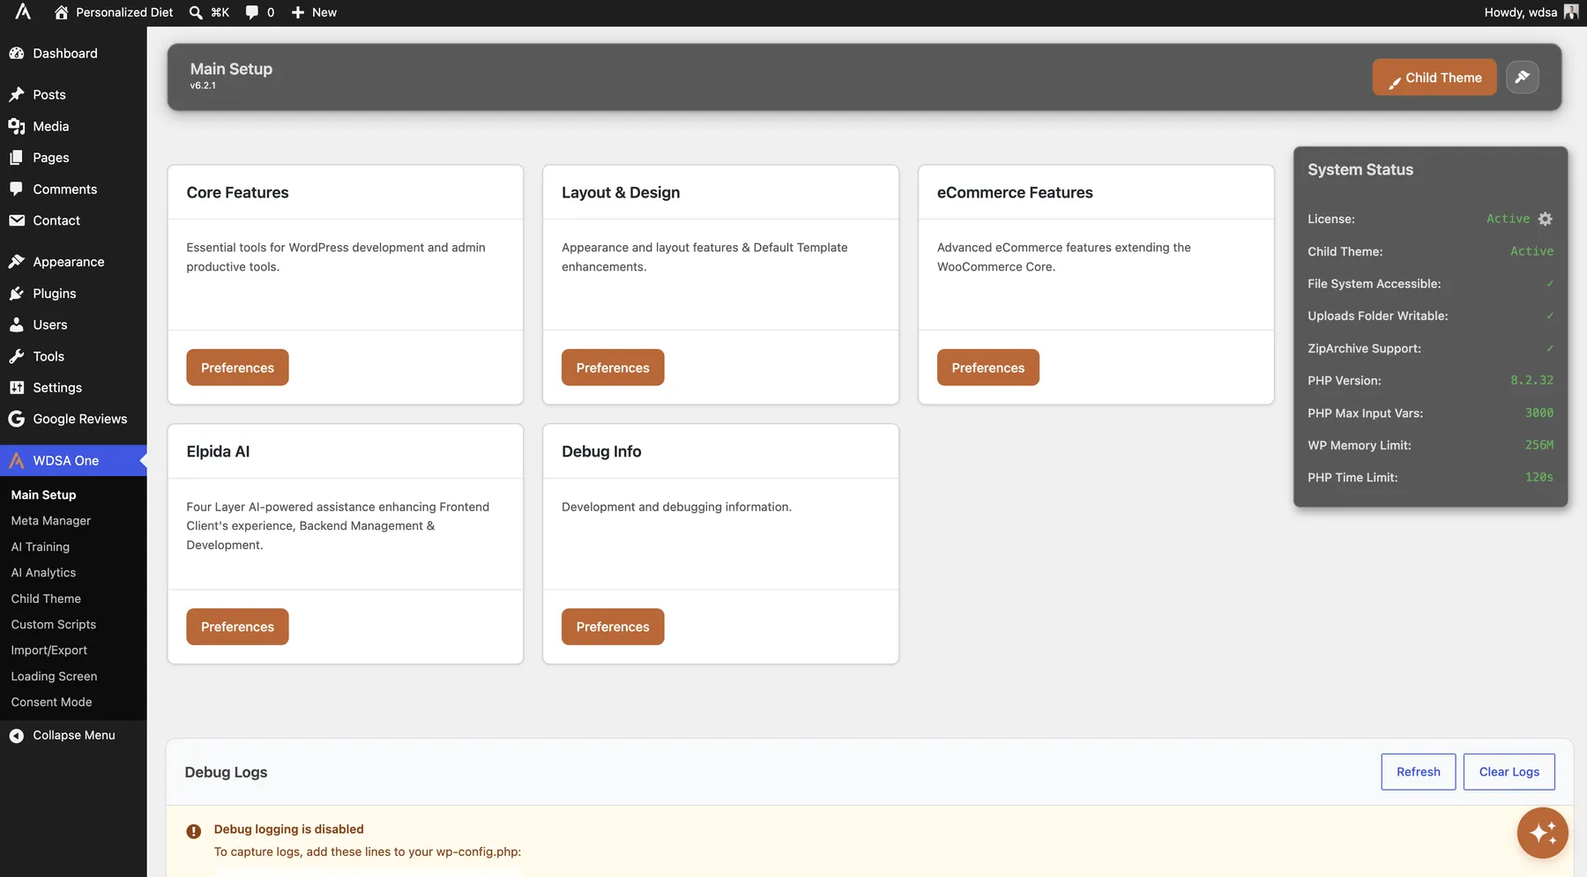Open Core Features Preferences
This screenshot has width=1587, height=877.
click(237, 368)
